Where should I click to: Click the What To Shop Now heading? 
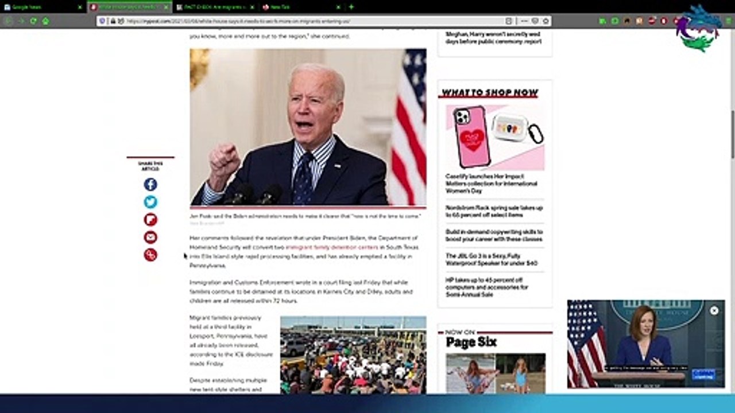[x=490, y=92]
